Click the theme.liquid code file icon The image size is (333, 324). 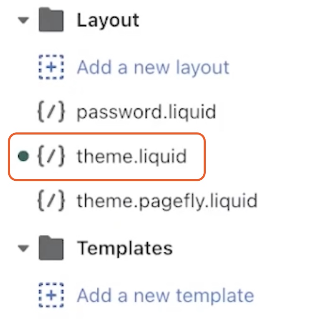tap(51, 156)
